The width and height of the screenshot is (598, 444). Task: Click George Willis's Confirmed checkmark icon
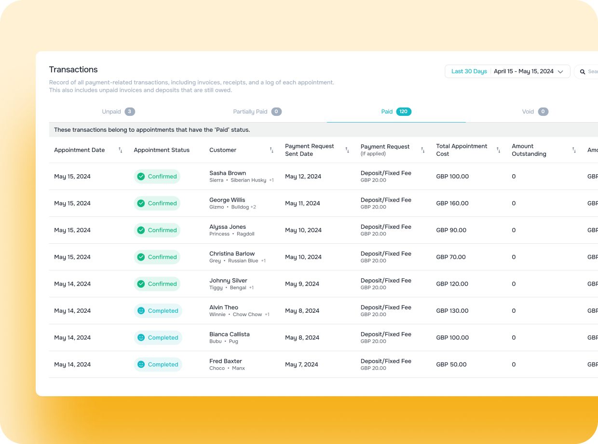tap(141, 204)
